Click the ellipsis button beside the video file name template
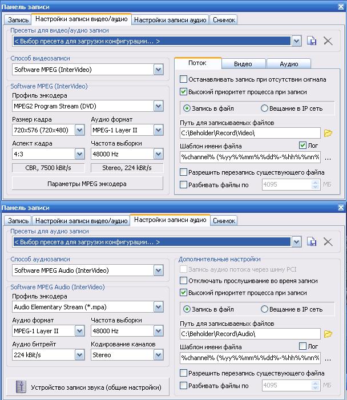The width and height of the screenshot is (347, 400). 328,157
